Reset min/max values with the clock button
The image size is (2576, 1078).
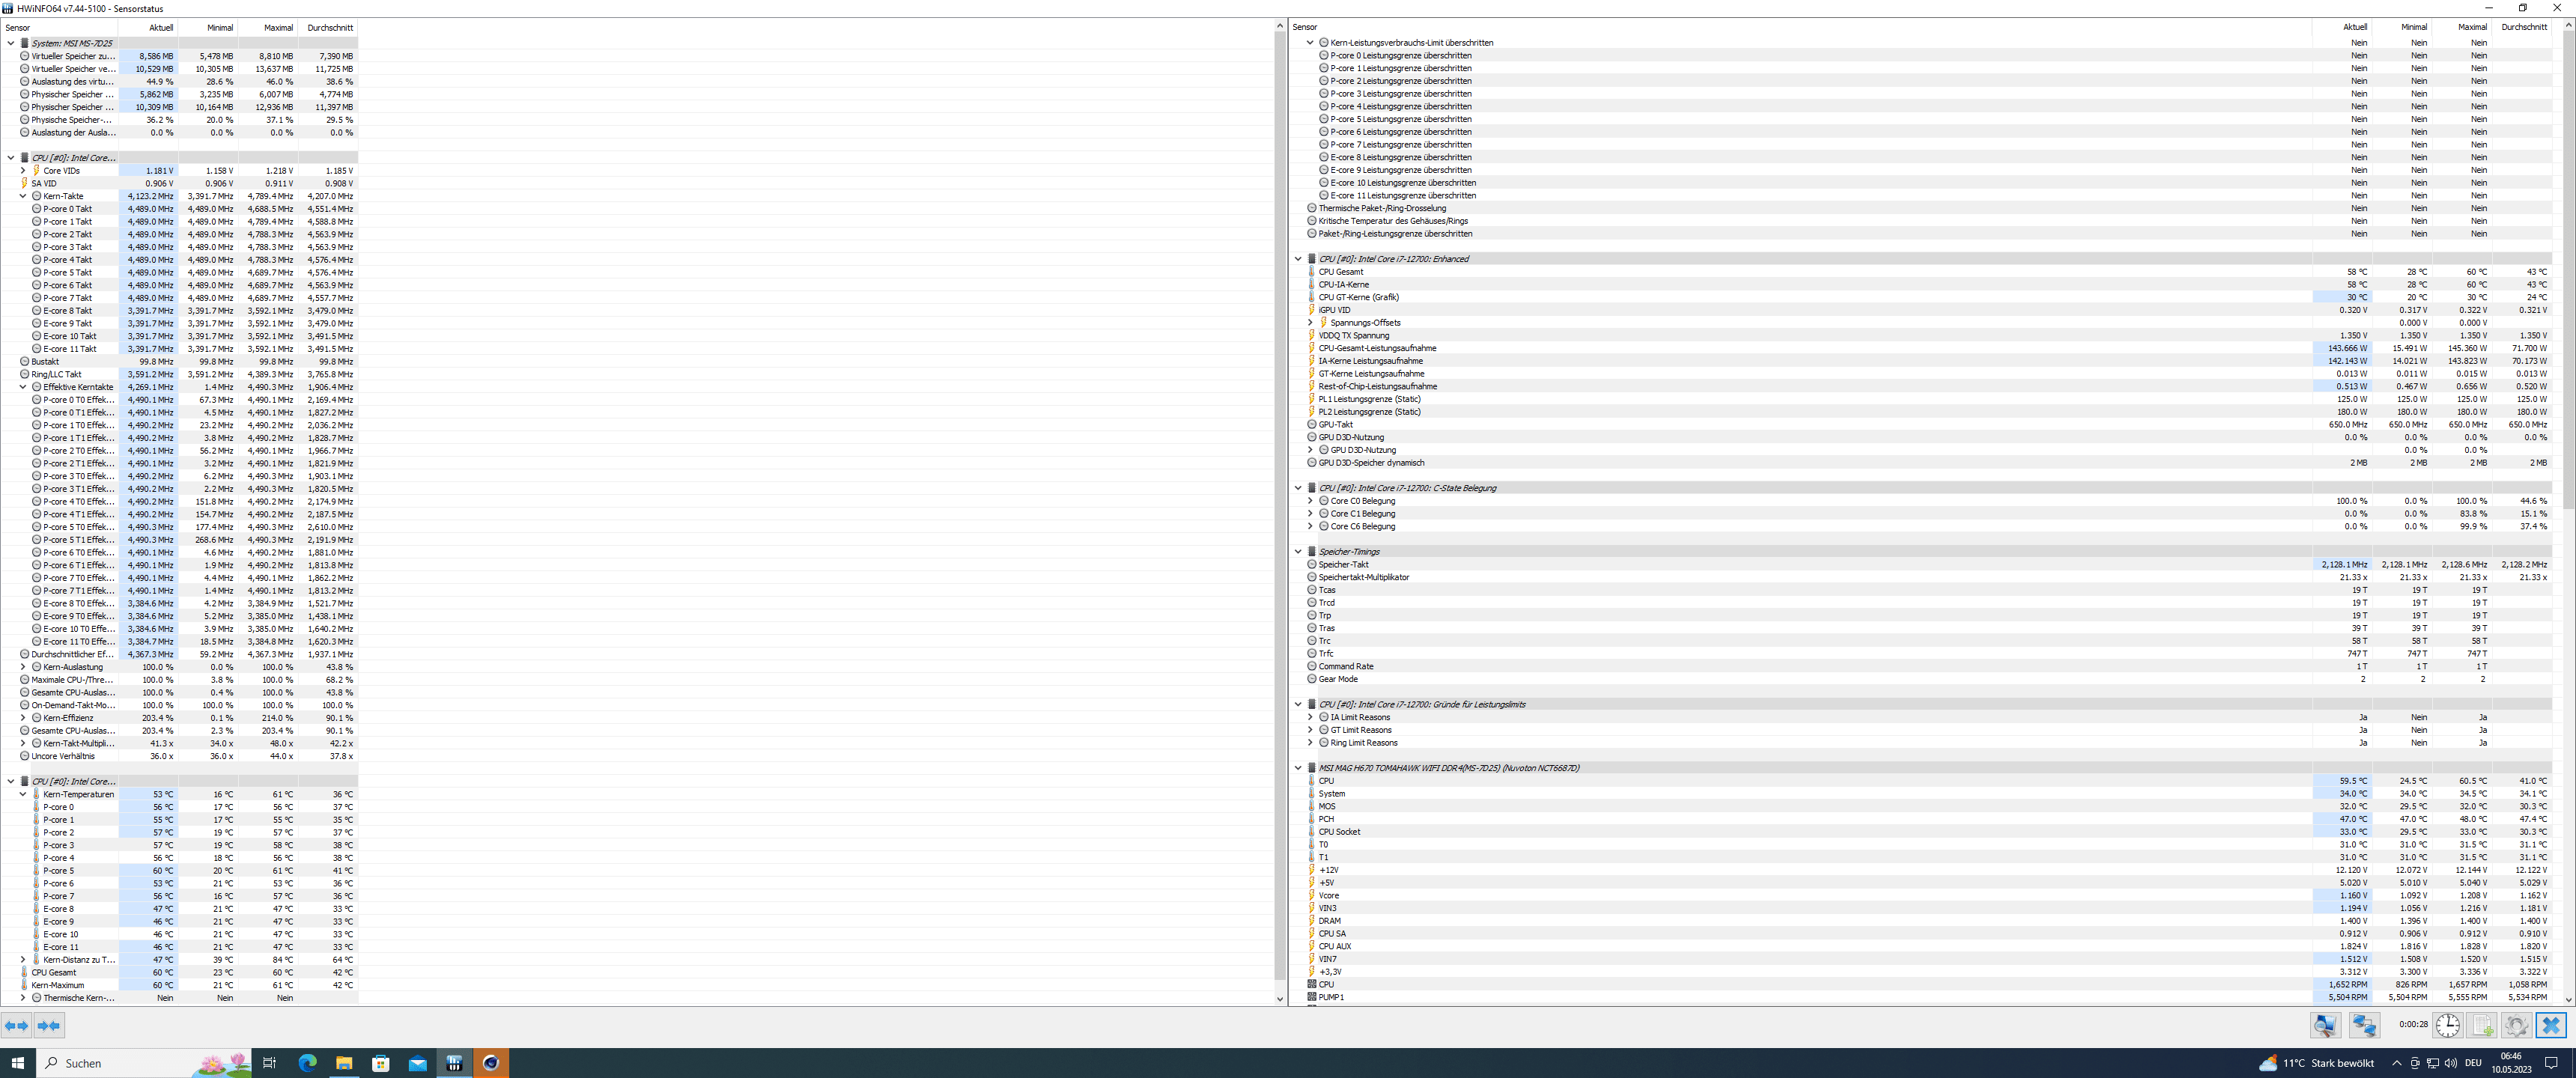click(2448, 1025)
